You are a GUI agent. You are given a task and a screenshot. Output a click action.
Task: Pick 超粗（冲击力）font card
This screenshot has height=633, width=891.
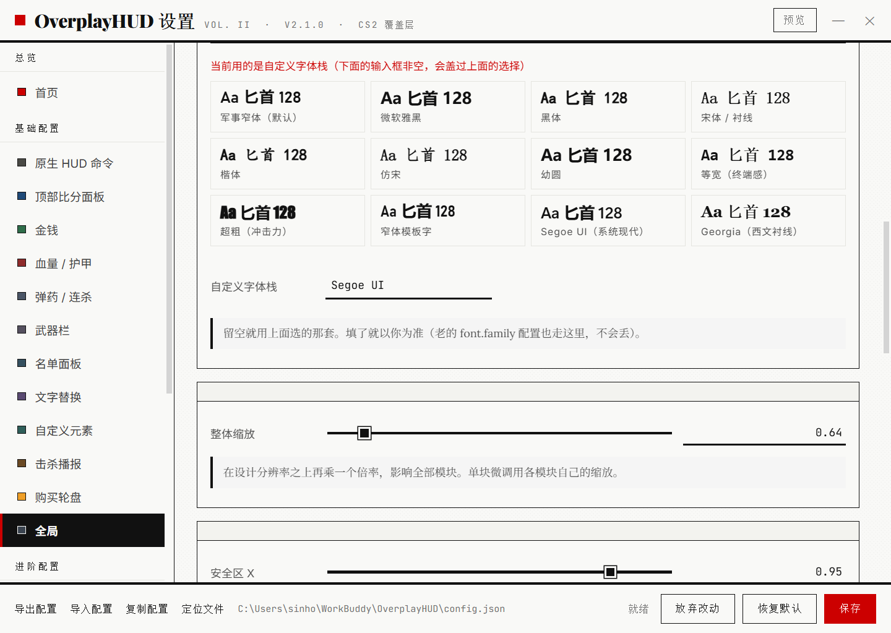(x=288, y=220)
